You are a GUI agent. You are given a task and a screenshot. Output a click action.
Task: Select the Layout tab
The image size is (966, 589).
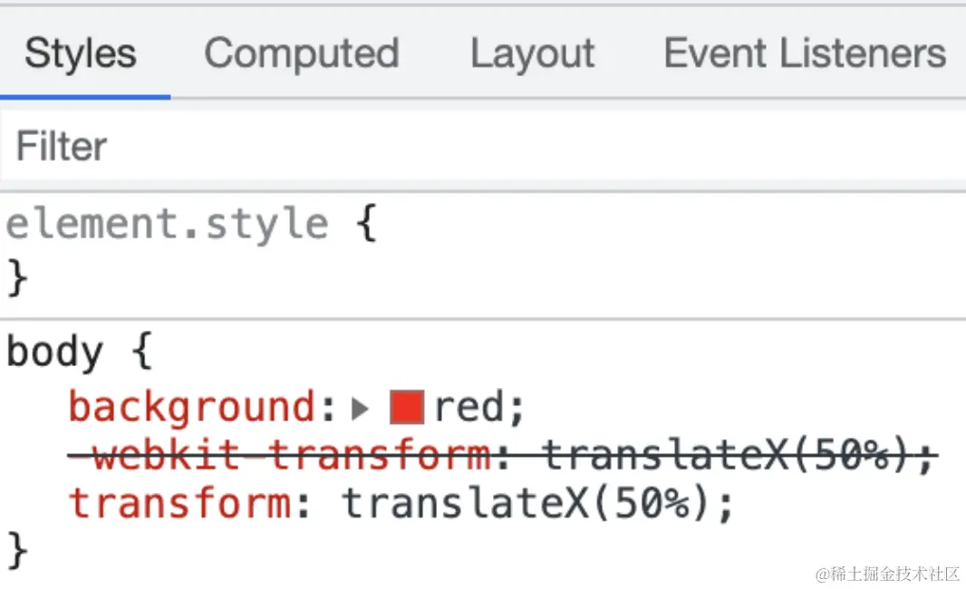pos(533,53)
